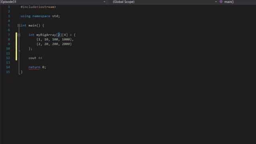Click 'using namespace std;' text
The height and width of the screenshot is (144, 256).
click(x=40, y=16)
